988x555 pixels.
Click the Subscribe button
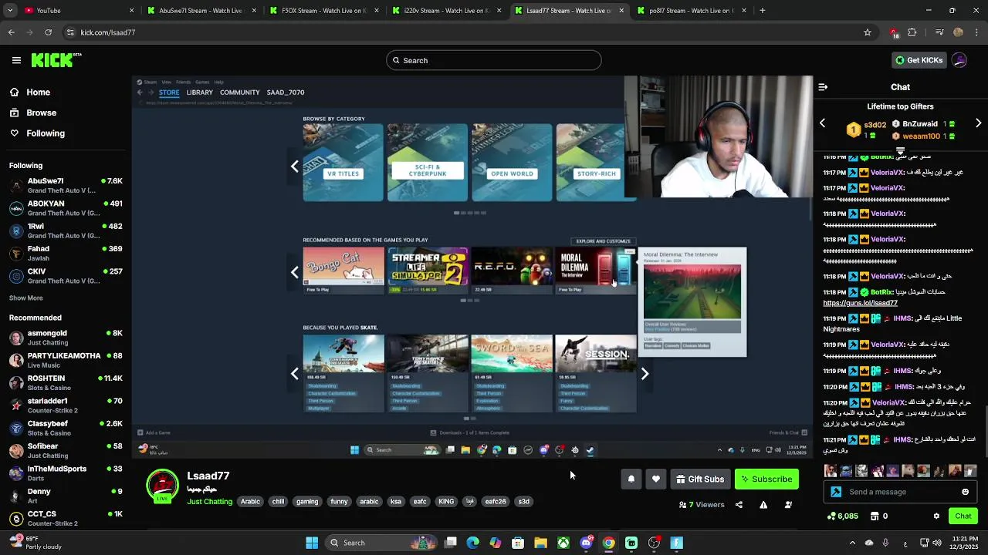(766, 479)
